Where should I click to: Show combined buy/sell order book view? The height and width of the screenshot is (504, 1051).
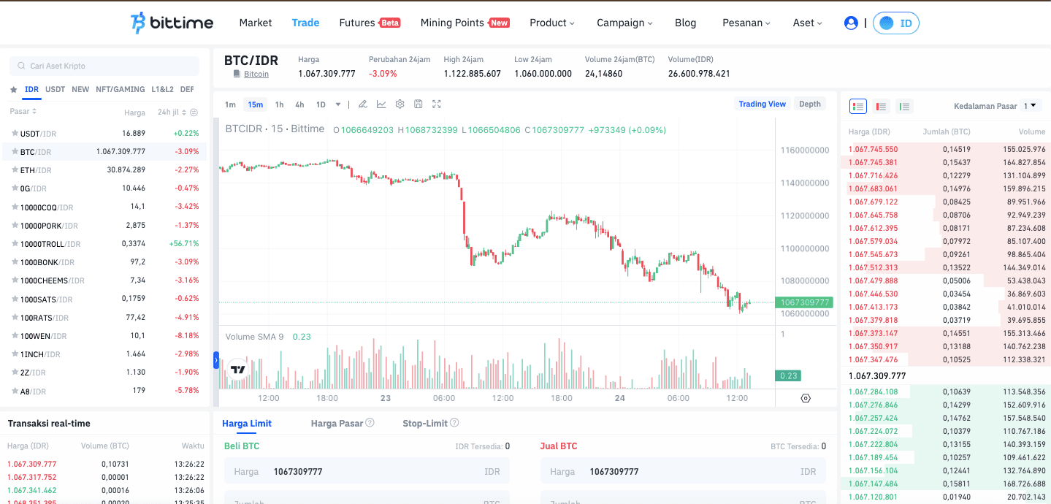tap(858, 106)
